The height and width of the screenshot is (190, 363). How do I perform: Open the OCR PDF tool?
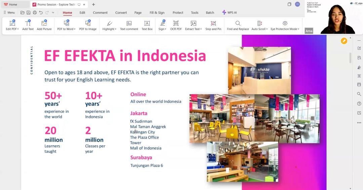[176, 25]
